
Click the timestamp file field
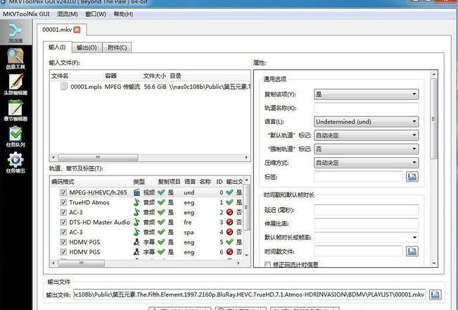pyautogui.click(x=358, y=252)
